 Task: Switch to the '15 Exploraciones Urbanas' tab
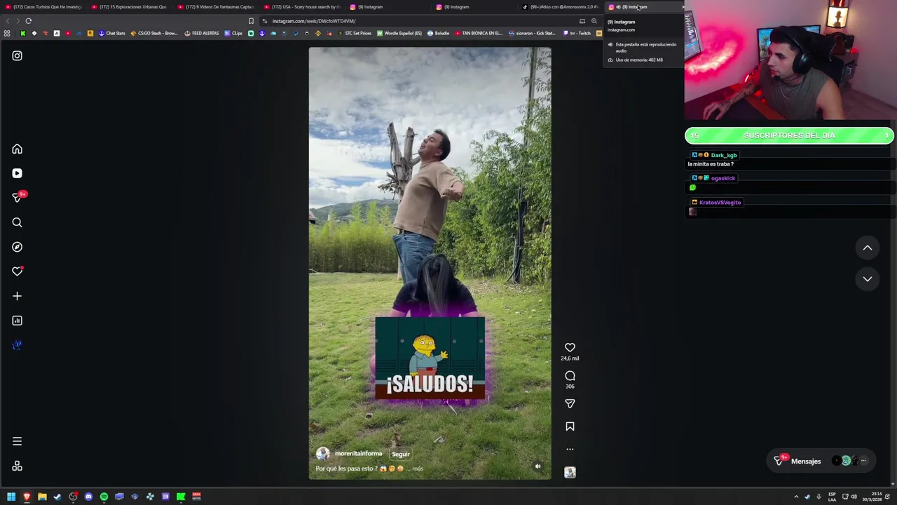129,7
